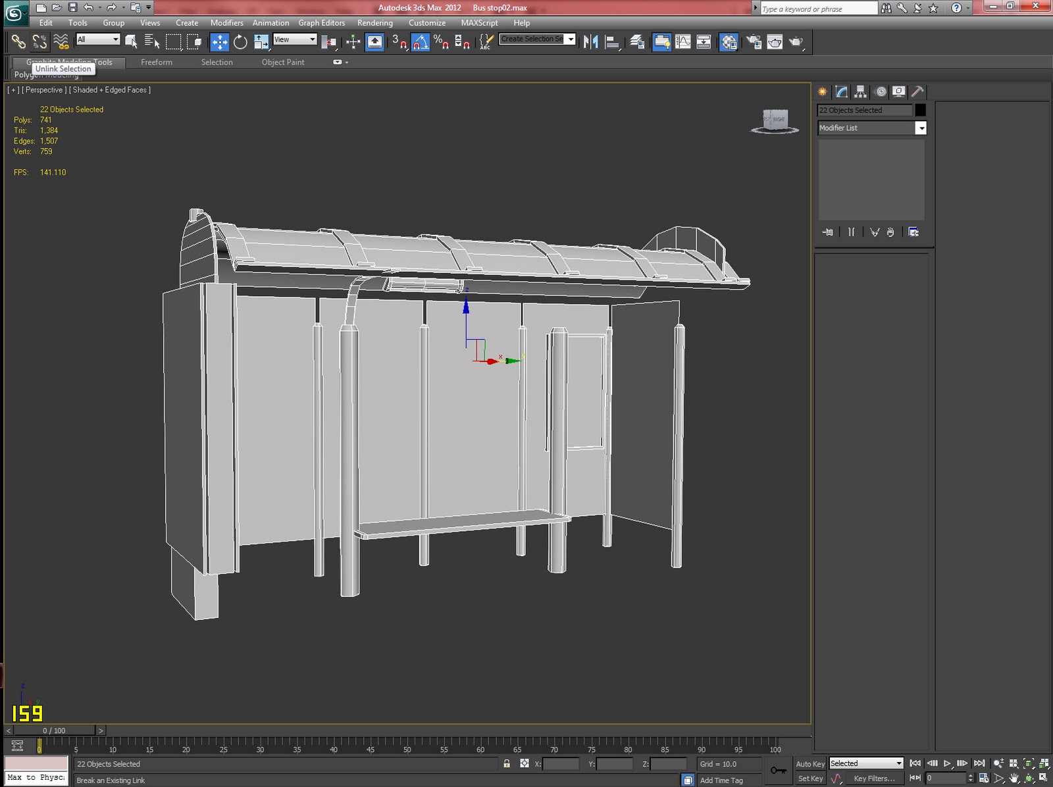Click the Set Key button
Screen dimensions: 1053x787
(810, 778)
